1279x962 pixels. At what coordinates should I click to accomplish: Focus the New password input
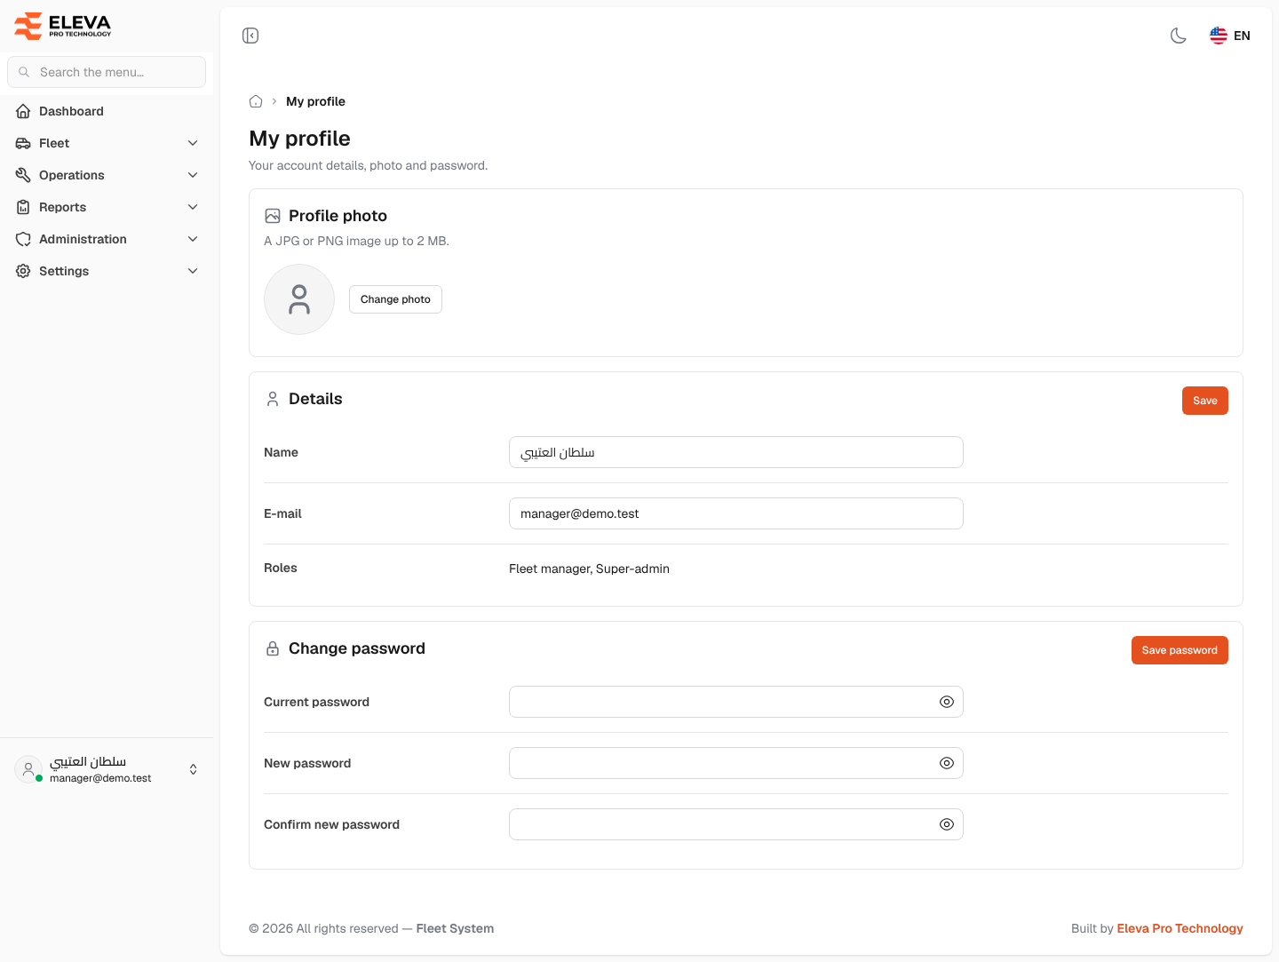pos(736,763)
